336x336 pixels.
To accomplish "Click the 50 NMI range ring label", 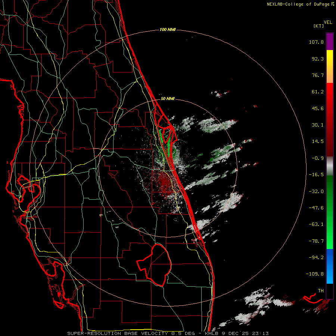I will pyautogui.click(x=168, y=99).
